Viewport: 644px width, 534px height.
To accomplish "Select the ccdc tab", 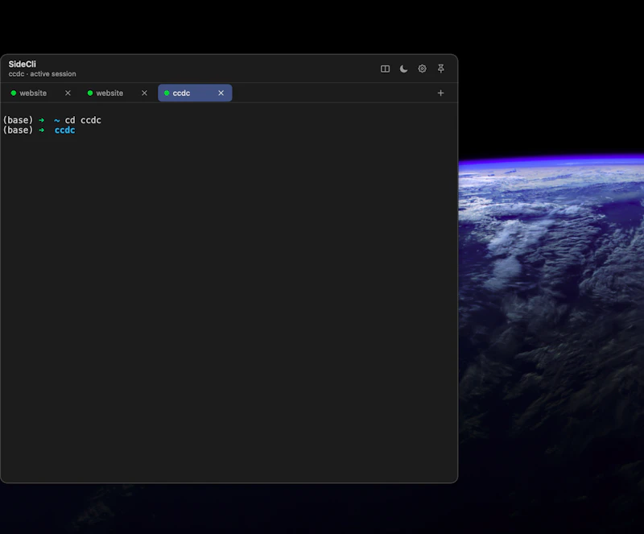I will click(195, 93).
